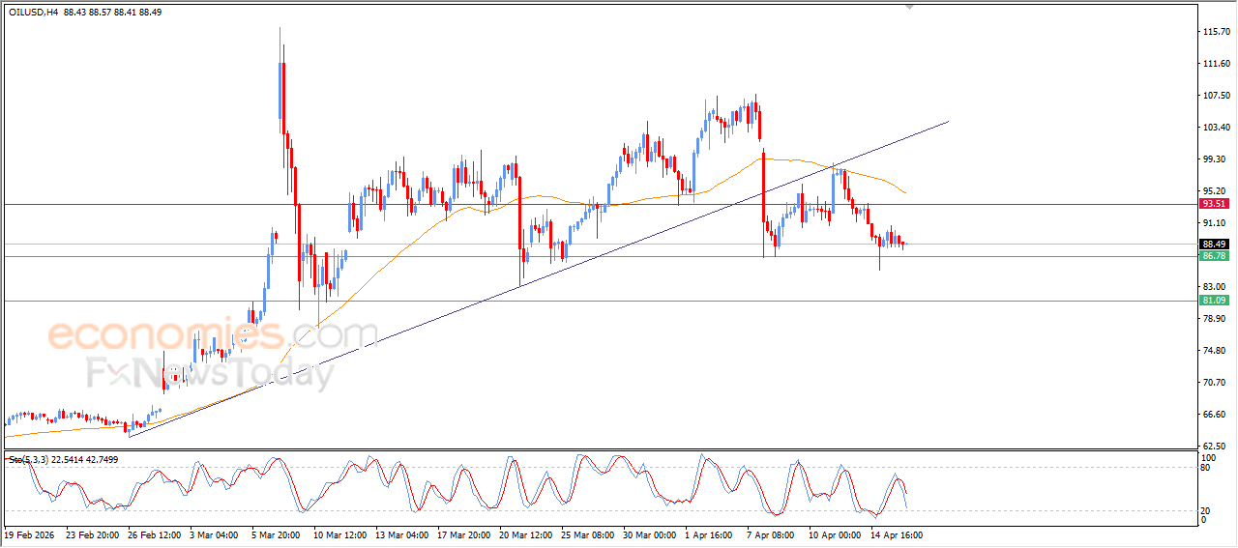1238x548 pixels.
Task: Click the 74.80 price axis label
Action: point(1214,351)
